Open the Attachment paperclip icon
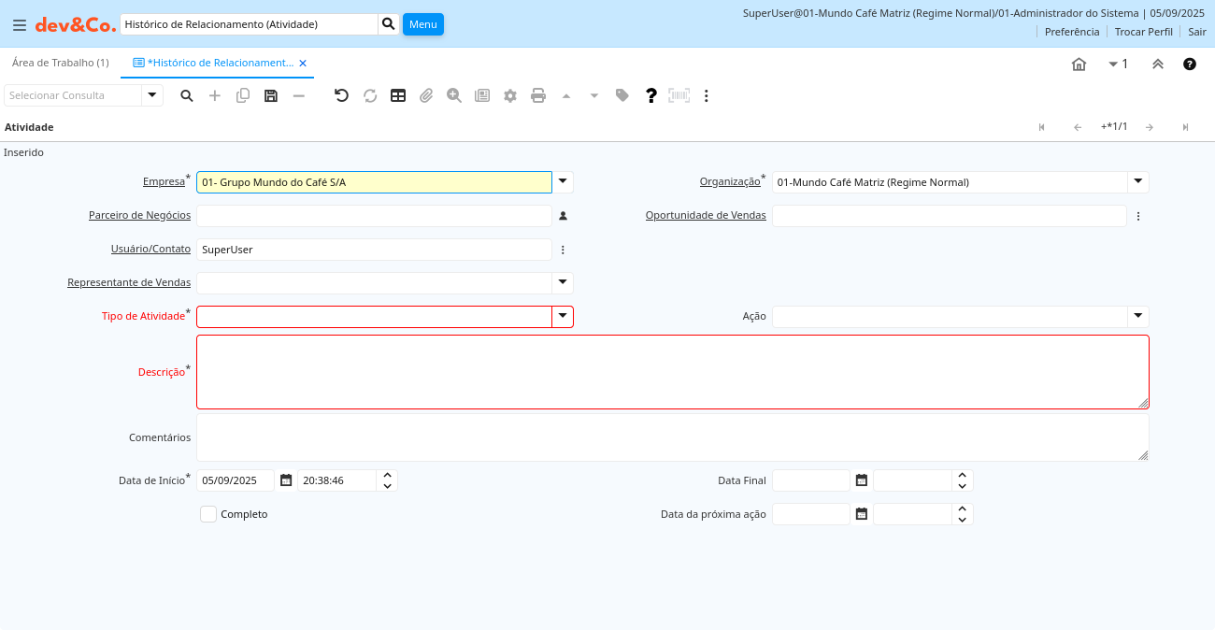This screenshot has width=1215, height=630. click(426, 95)
